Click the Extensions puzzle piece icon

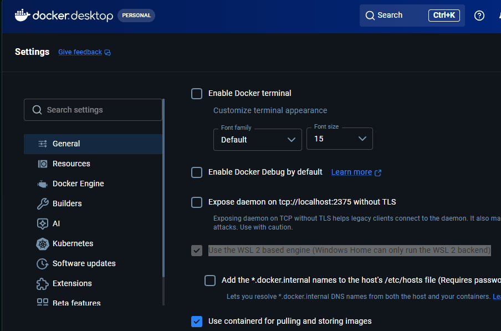coord(43,283)
